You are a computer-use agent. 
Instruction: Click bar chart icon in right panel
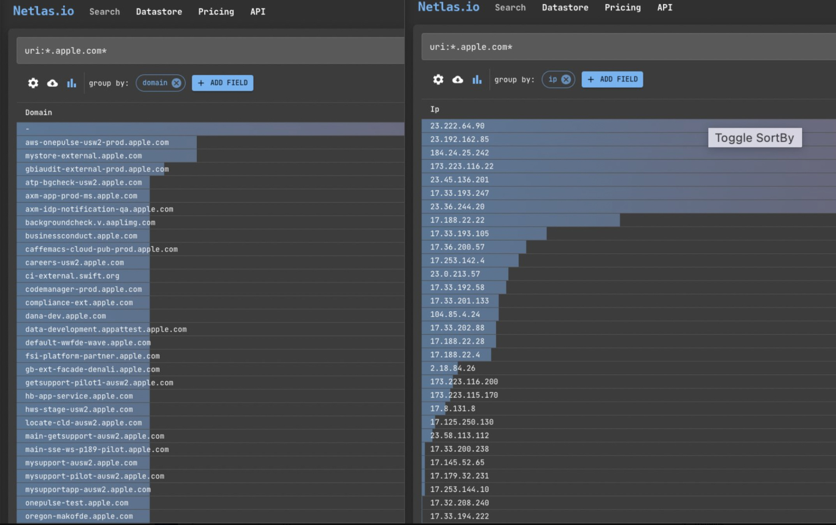click(x=477, y=79)
